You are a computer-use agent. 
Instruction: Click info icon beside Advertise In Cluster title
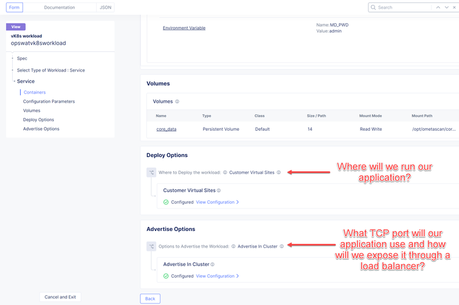212,264
